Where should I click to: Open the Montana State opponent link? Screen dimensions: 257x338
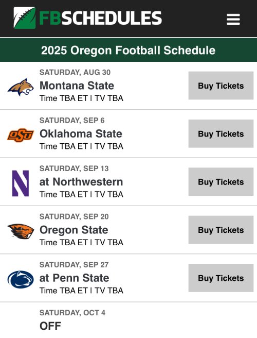(x=77, y=86)
